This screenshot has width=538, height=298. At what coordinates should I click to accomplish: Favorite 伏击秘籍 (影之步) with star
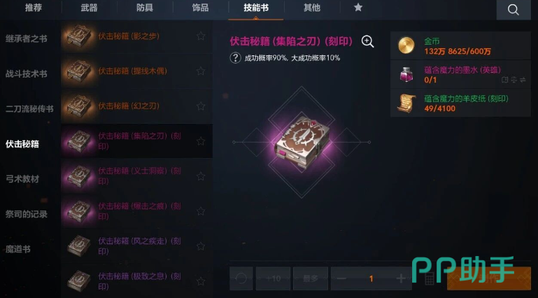pyautogui.click(x=201, y=36)
